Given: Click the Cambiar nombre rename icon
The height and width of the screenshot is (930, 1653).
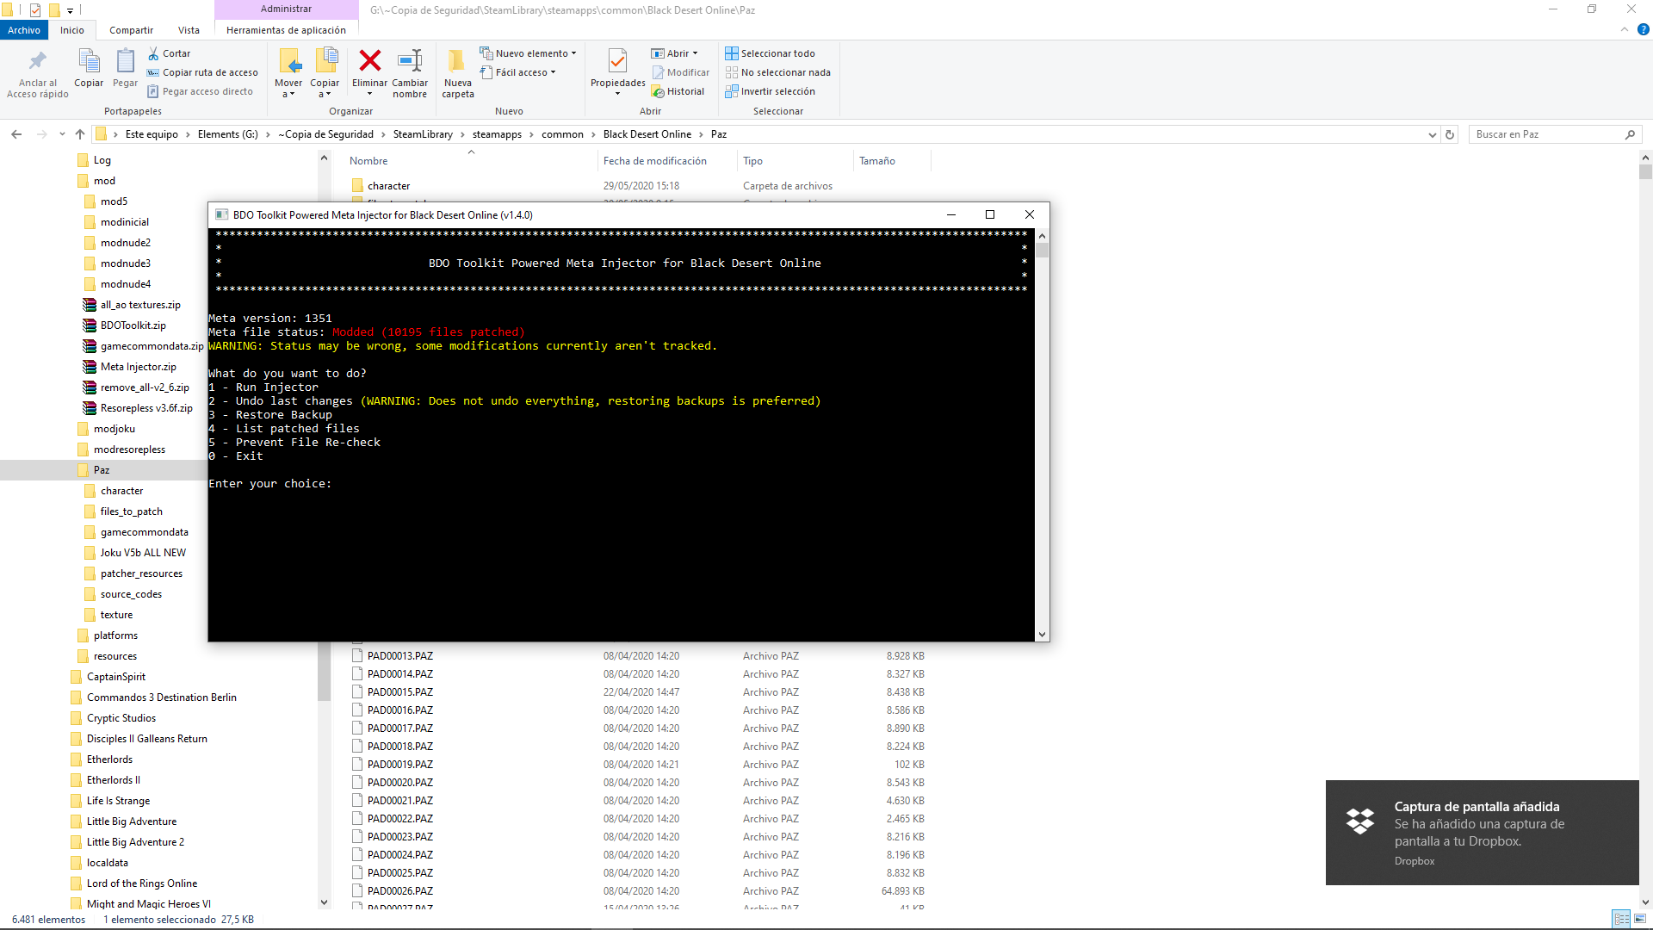Looking at the screenshot, I should tap(410, 61).
